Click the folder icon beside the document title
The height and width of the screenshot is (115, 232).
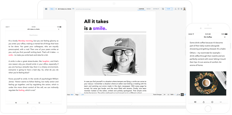(x=73, y=9)
